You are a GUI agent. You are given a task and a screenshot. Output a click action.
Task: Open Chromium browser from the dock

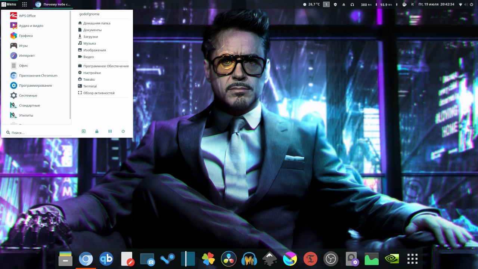(86, 259)
